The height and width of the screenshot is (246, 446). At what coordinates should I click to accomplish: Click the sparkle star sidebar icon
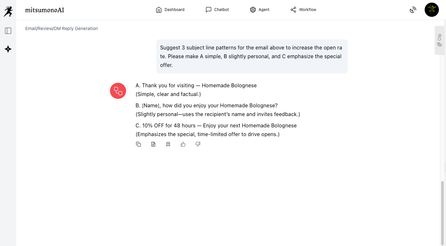click(8, 49)
